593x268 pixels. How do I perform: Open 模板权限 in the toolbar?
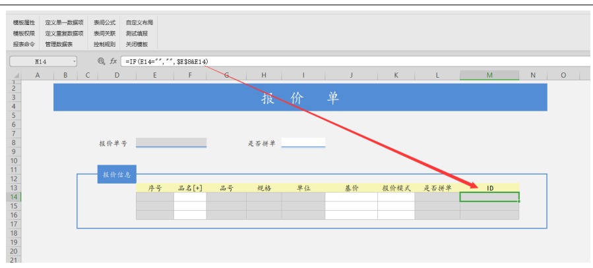[24, 33]
